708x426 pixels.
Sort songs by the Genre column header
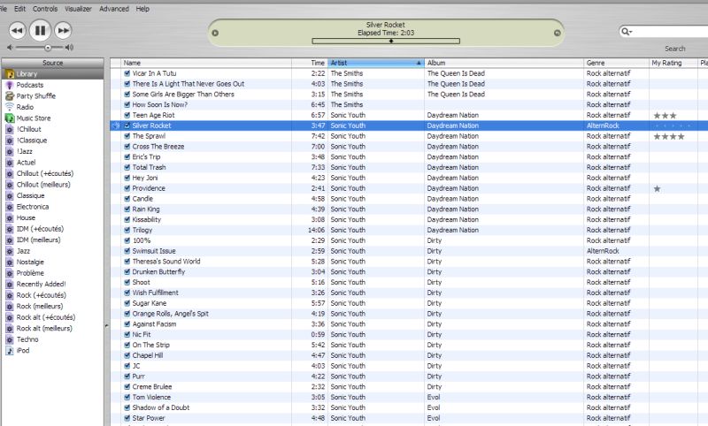point(615,63)
